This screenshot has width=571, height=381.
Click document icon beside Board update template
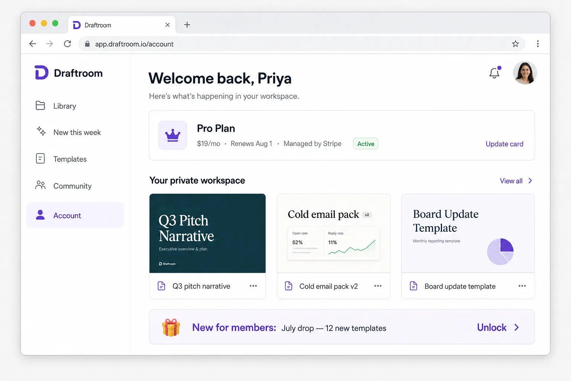[x=413, y=286]
